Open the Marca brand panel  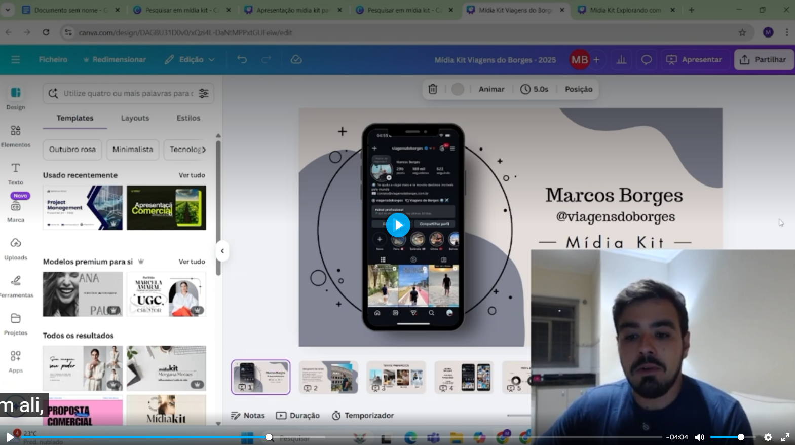point(16,211)
